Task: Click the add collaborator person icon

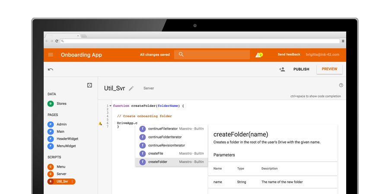Action: tap(282, 69)
